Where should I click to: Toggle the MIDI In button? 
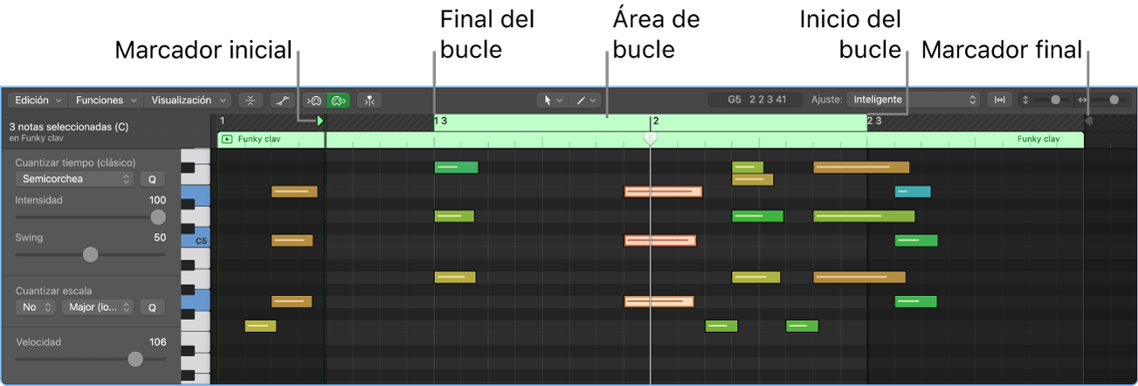[x=314, y=100]
